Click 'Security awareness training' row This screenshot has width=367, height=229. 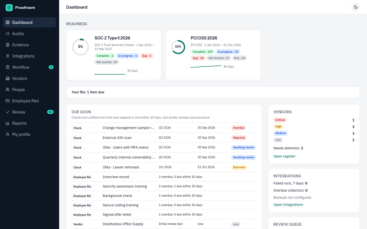click(164, 186)
